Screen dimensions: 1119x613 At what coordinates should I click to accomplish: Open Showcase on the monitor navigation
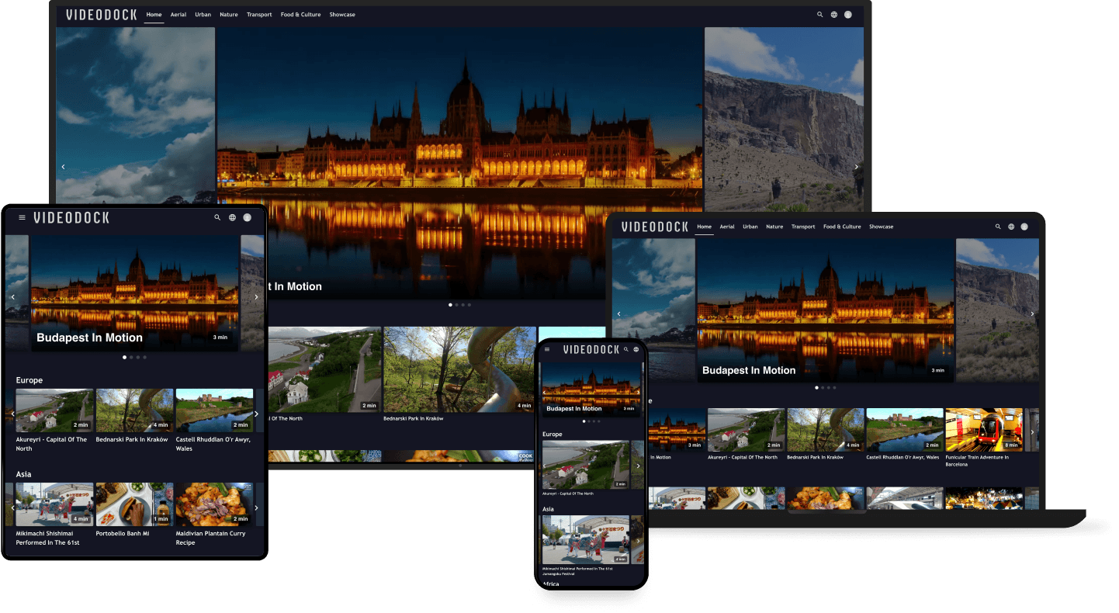pos(342,15)
